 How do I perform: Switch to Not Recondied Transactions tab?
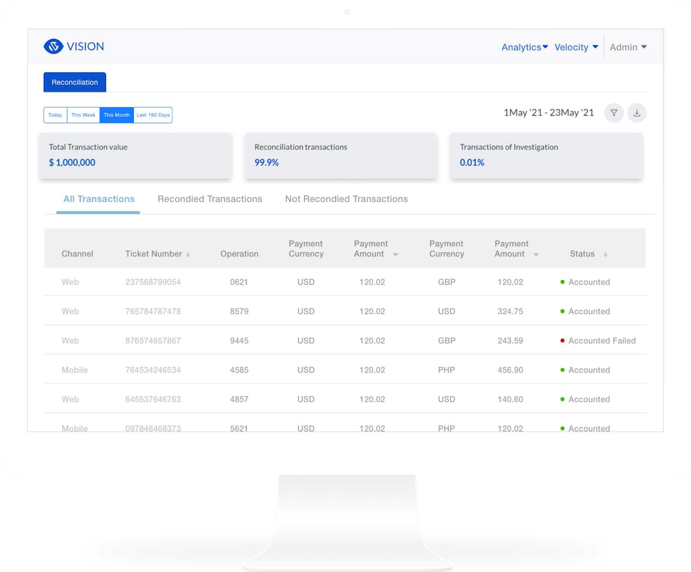(x=346, y=199)
